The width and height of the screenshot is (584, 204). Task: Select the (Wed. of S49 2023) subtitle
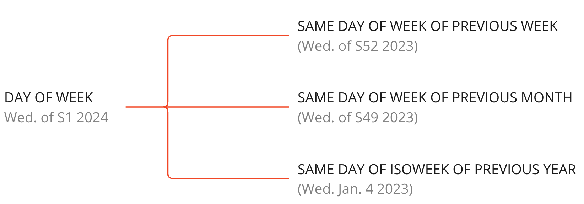click(x=358, y=118)
